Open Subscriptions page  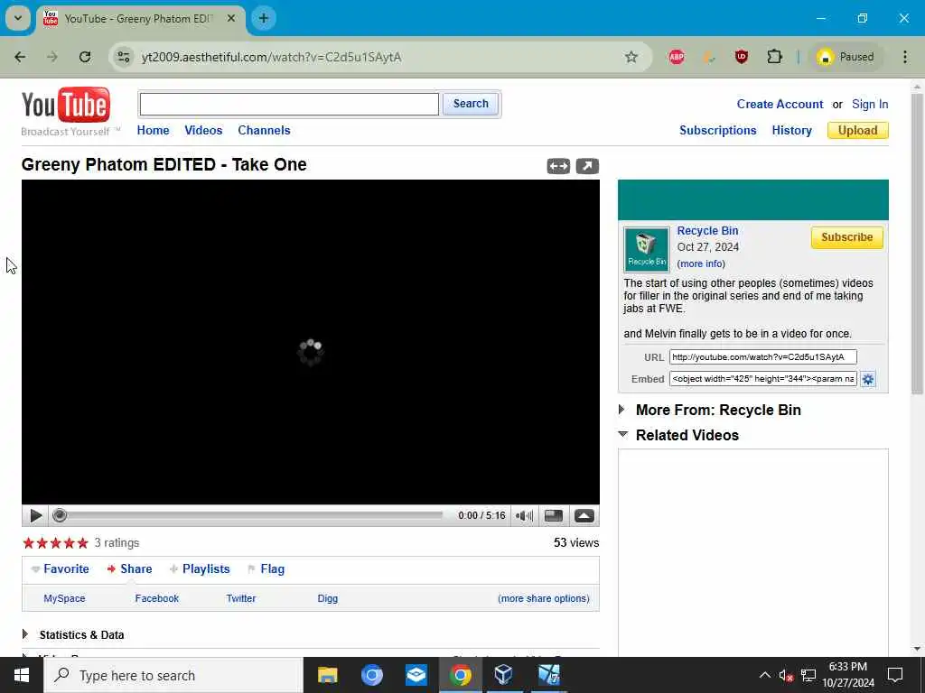(718, 130)
